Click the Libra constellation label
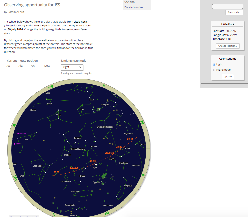The width and height of the screenshot is (248, 217). click(82, 109)
